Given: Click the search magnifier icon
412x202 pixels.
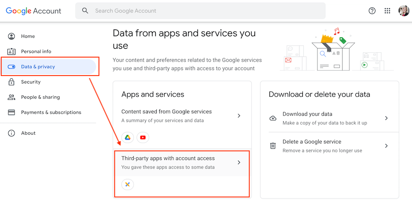Looking at the screenshot, I should click(85, 11).
